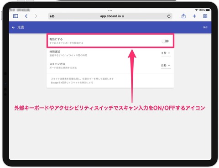Open the Safari share sheet icon
Viewport: 219px width, 168px height.
point(183,16)
